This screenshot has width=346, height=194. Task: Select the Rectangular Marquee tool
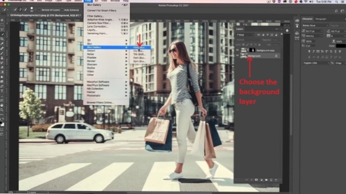point(2,25)
